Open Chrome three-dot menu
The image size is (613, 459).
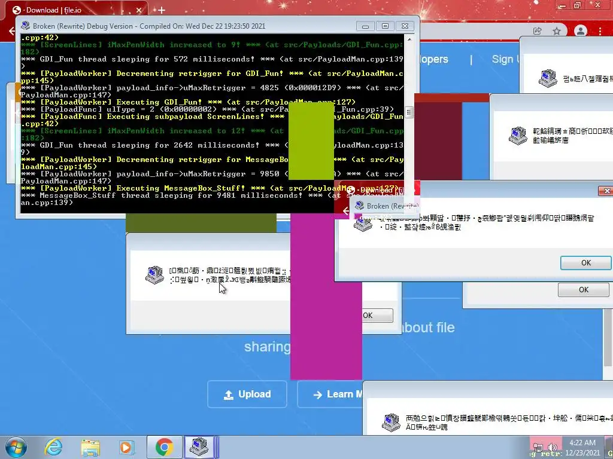pos(600,31)
